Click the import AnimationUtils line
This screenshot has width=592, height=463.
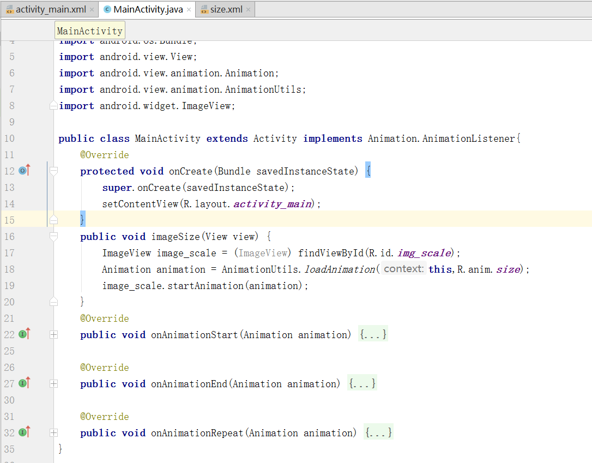coord(182,89)
